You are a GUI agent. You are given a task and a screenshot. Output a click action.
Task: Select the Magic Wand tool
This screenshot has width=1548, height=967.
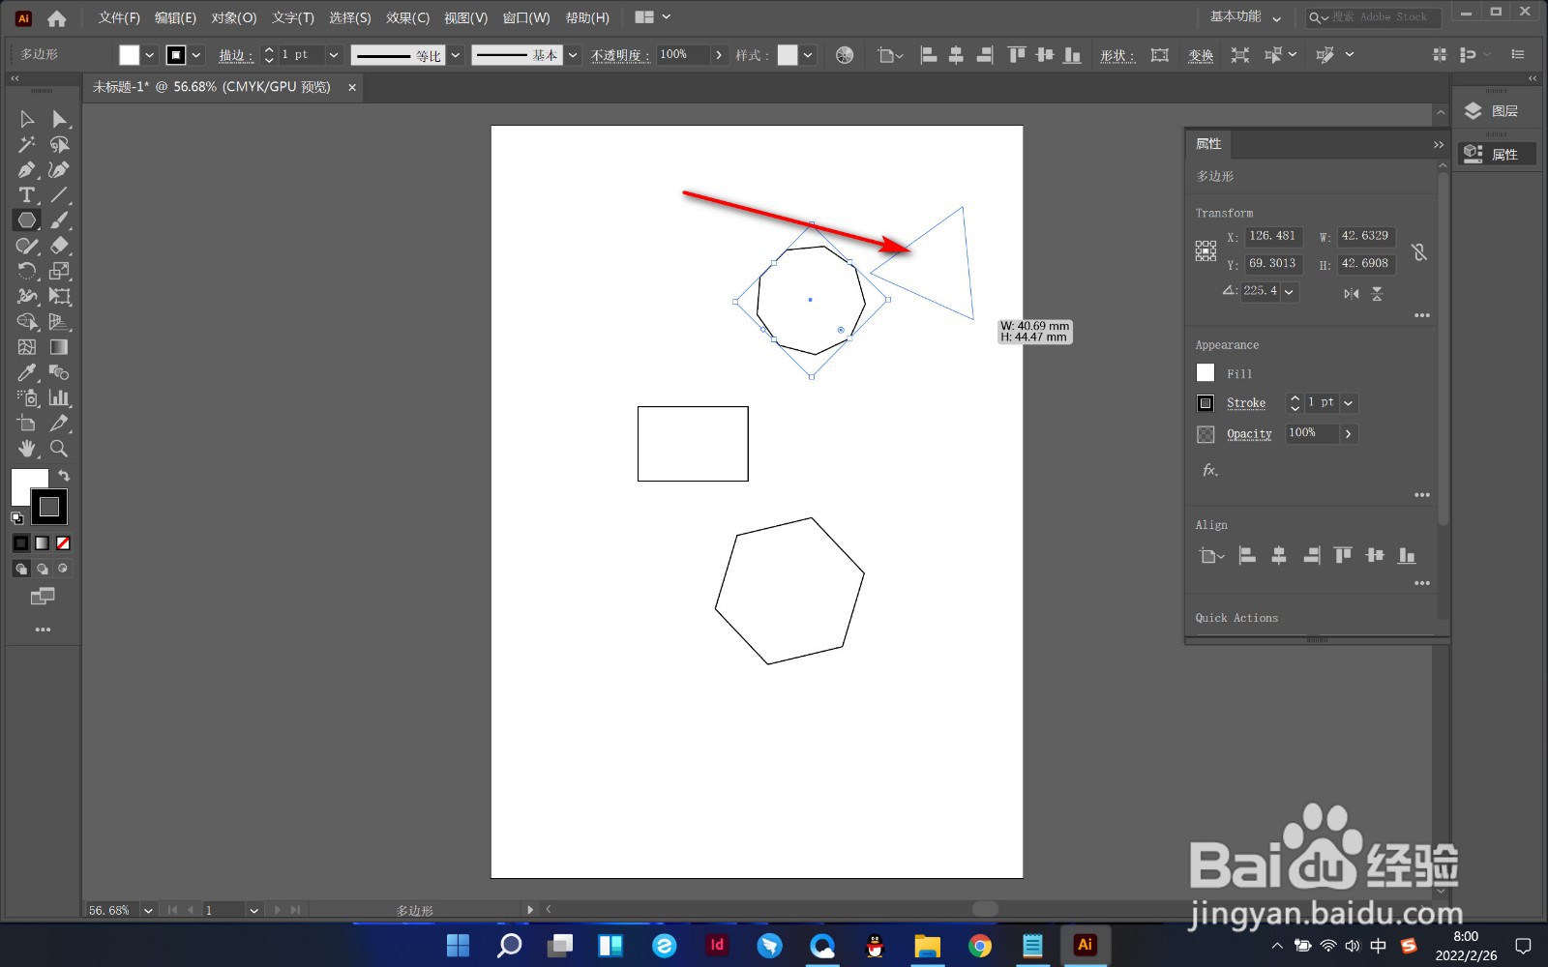pyautogui.click(x=27, y=145)
